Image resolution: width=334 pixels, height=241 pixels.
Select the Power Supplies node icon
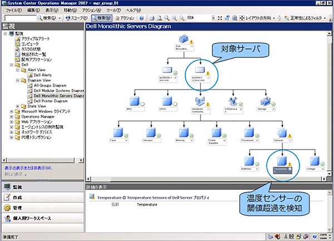coord(215,132)
